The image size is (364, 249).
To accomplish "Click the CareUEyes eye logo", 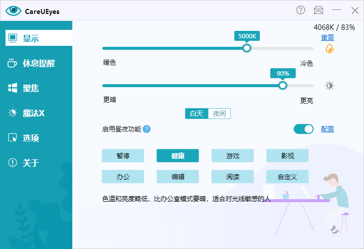I will 13,10.
